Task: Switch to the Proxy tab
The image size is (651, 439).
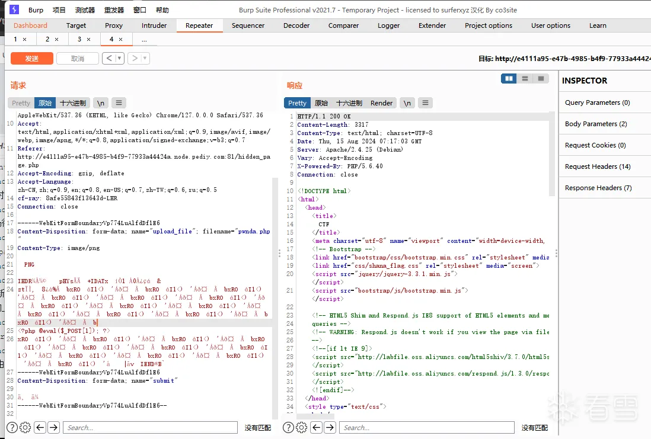Action: click(114, 25)
